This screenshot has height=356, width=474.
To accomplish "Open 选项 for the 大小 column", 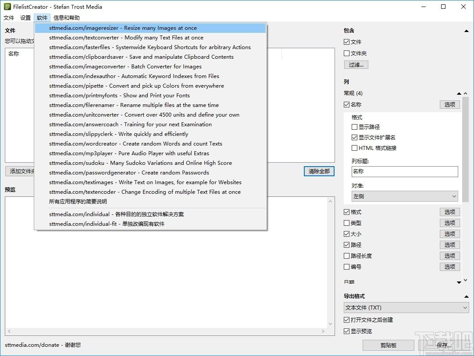I will coord(449,234).
